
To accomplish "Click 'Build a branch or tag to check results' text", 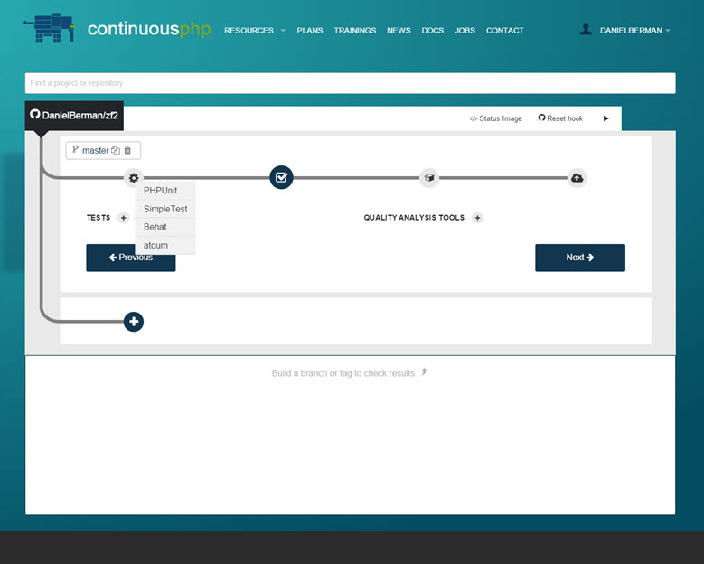I will (343, 373).
